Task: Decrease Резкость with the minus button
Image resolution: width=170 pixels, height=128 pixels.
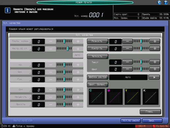Action: tap(127, 41)
